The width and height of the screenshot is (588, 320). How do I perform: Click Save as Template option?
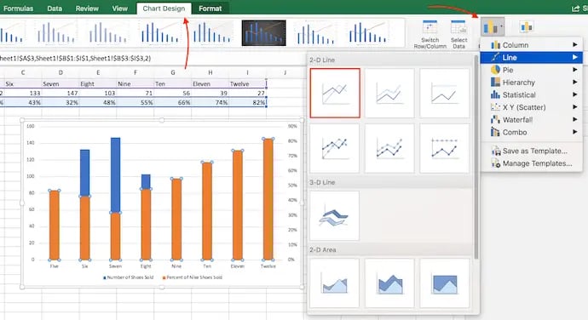click(x=534, y=151)
